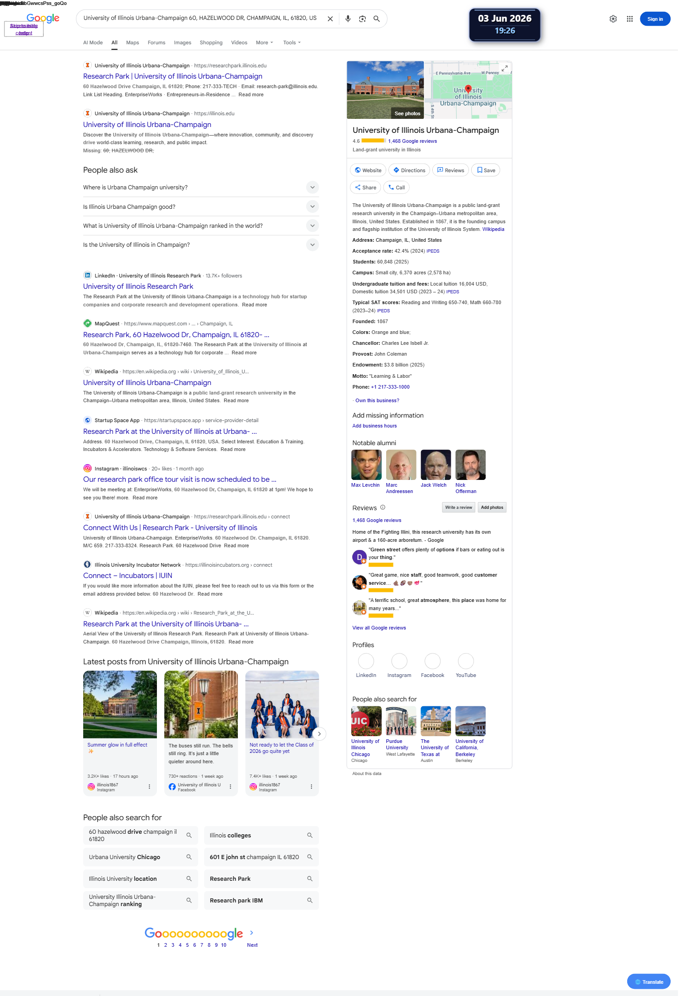Click the Write a review button
The height and width of the screenshot is (996, 686).
pyautogui.click(x=459, y=507)
